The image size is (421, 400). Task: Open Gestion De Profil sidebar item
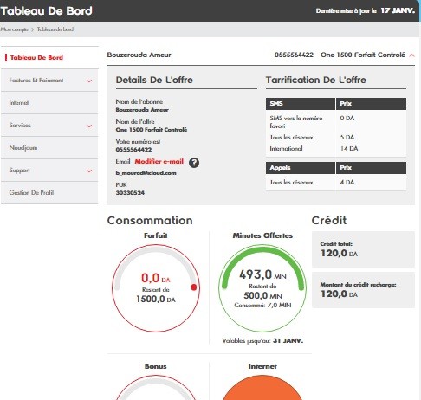point(49,193)
